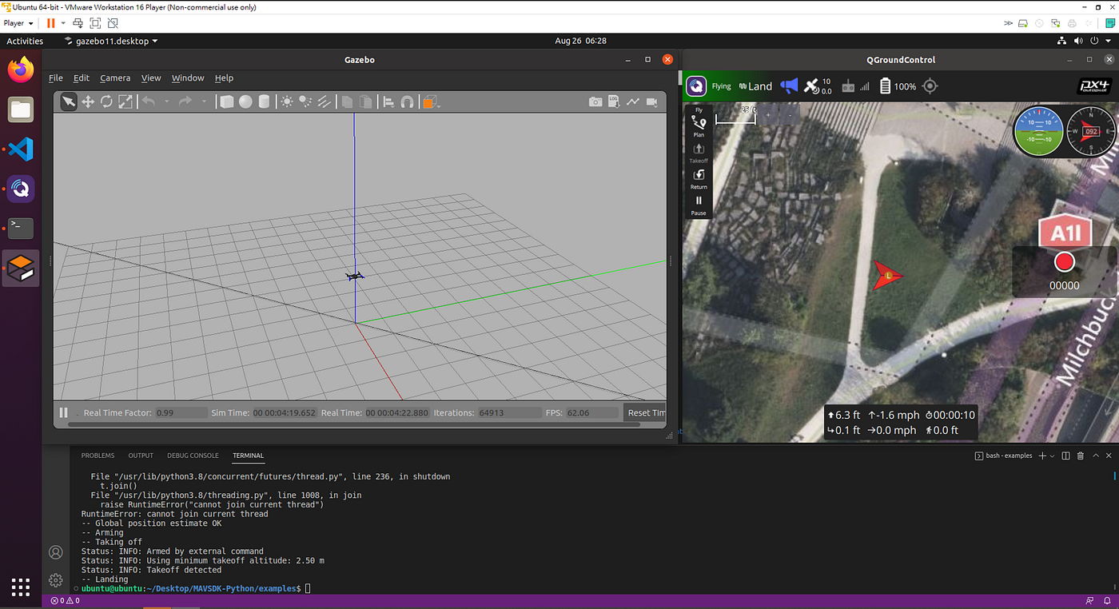Open the Gazebo plot icon
1119x609 pixels.
coord(633,101)
